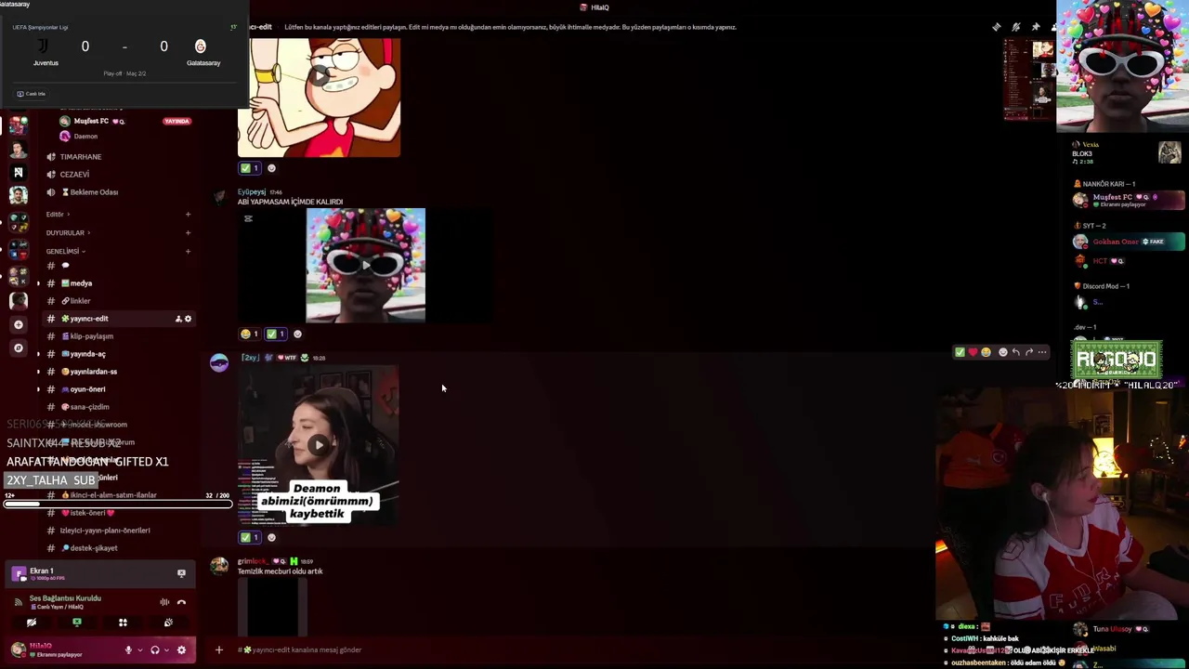The image size is (1189, 669).
Task: Toggle notification mute bell in channel header
Action: click(1016, 27)
